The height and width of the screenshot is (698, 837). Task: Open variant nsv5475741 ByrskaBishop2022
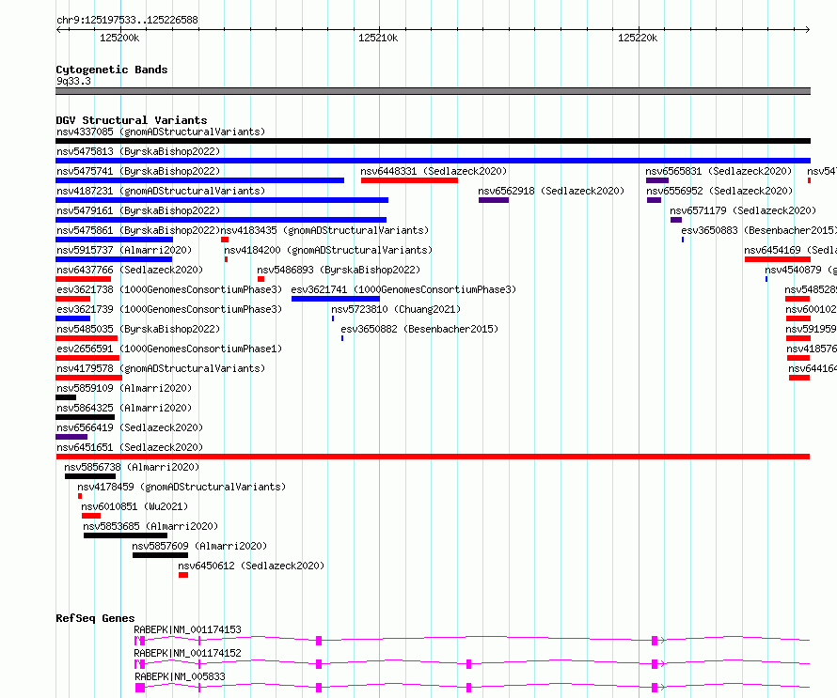point(138,171)
